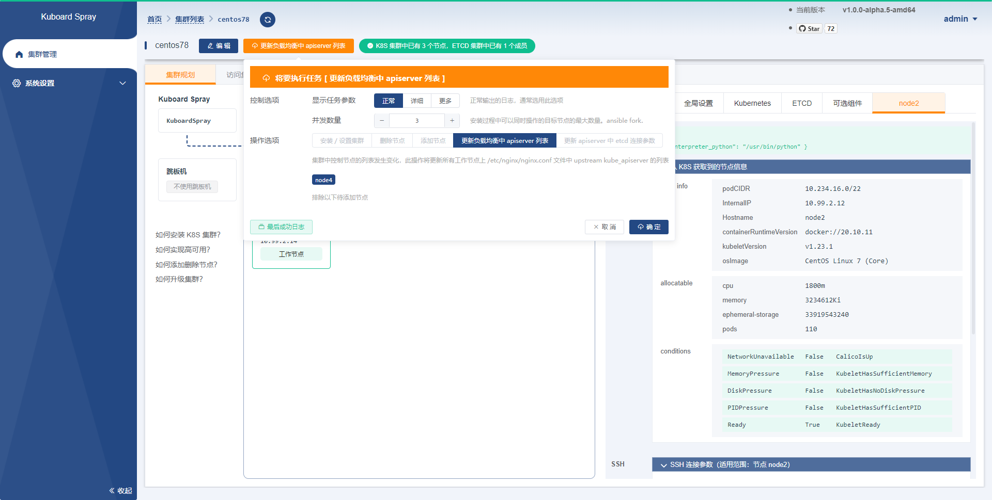The width and height of the screenshot is (992, 500).
Task: Expand the 系统设置 sidebar chevron
Action: (122, 83)
